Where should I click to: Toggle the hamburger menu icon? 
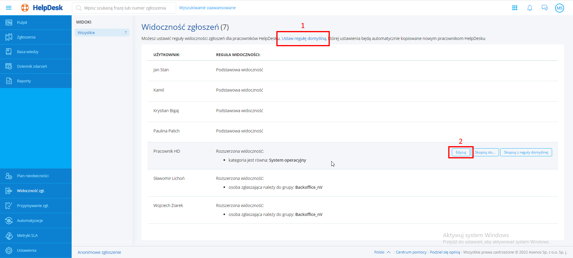[x=9, y=8]
